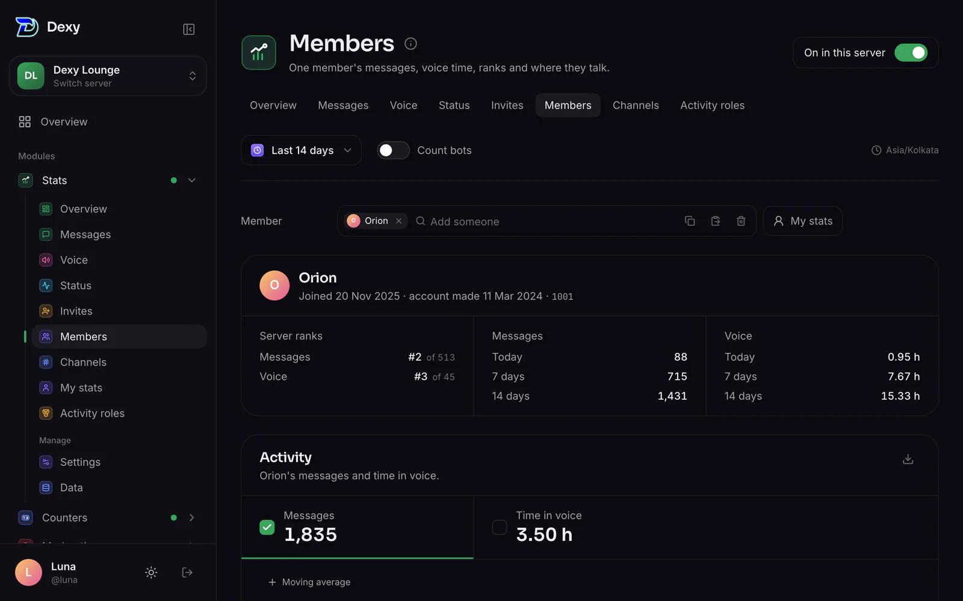Open Activity roles in the sidebar
Viewport: 963px width, 601px height.
point(119,413)
